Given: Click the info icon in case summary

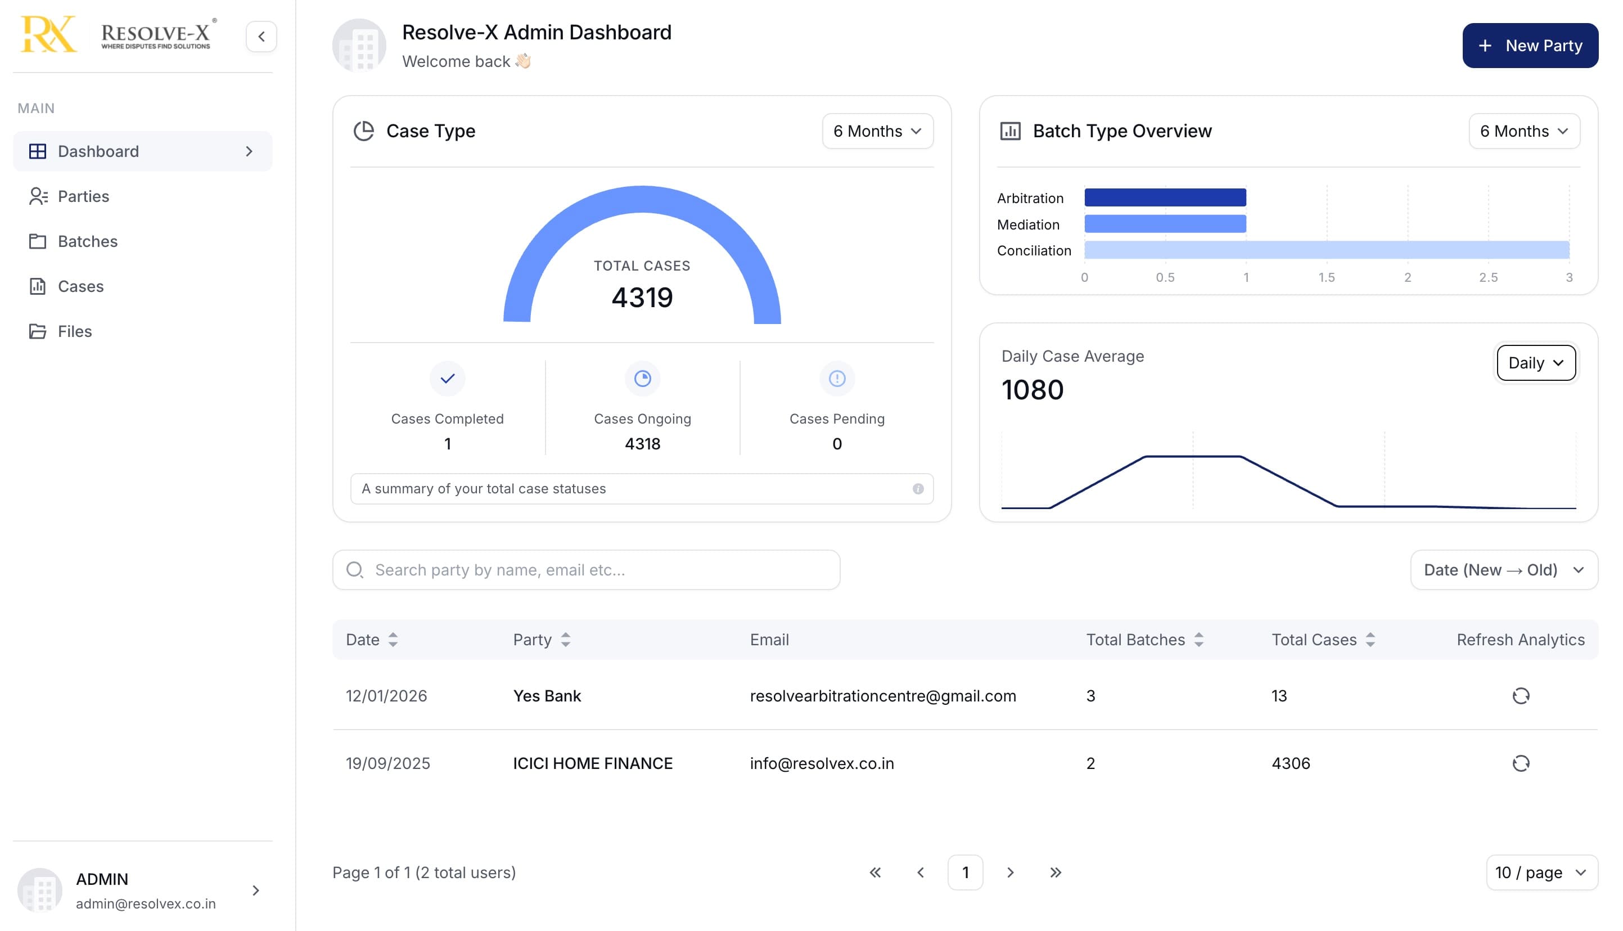Looking at the screenshot, I should [918, 489].
